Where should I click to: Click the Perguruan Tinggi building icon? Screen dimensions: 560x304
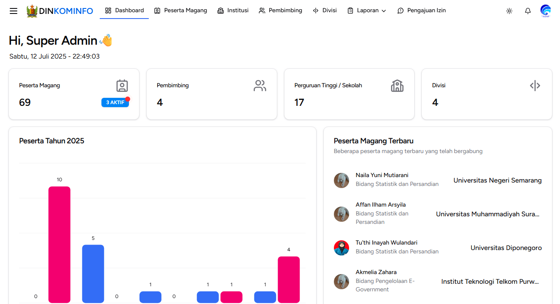(397, 86)
